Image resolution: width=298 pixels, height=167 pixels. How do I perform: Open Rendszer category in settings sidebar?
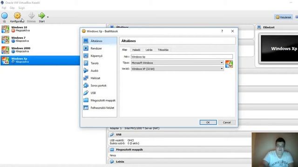tap(100, 48)
